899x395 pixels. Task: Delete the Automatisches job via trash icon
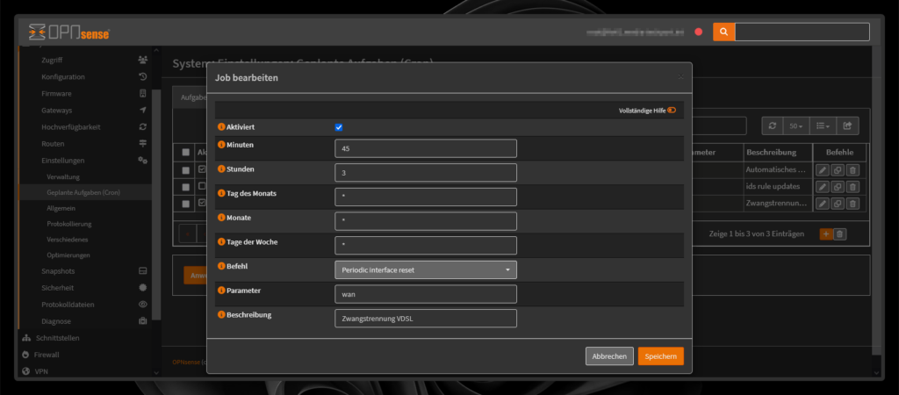tap(852, 169)
